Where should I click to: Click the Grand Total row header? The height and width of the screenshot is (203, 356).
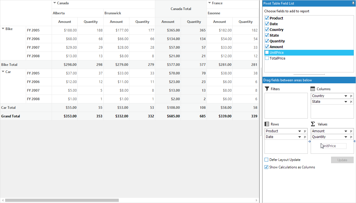click(26, 116)
